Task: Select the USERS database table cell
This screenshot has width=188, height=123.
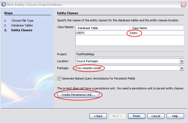Action: coord(103,33)
